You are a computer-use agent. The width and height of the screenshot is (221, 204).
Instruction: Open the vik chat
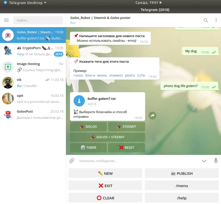[x=33, y=83]
